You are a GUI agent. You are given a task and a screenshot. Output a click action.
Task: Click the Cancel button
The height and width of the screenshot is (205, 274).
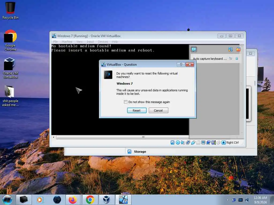(158, 110)
